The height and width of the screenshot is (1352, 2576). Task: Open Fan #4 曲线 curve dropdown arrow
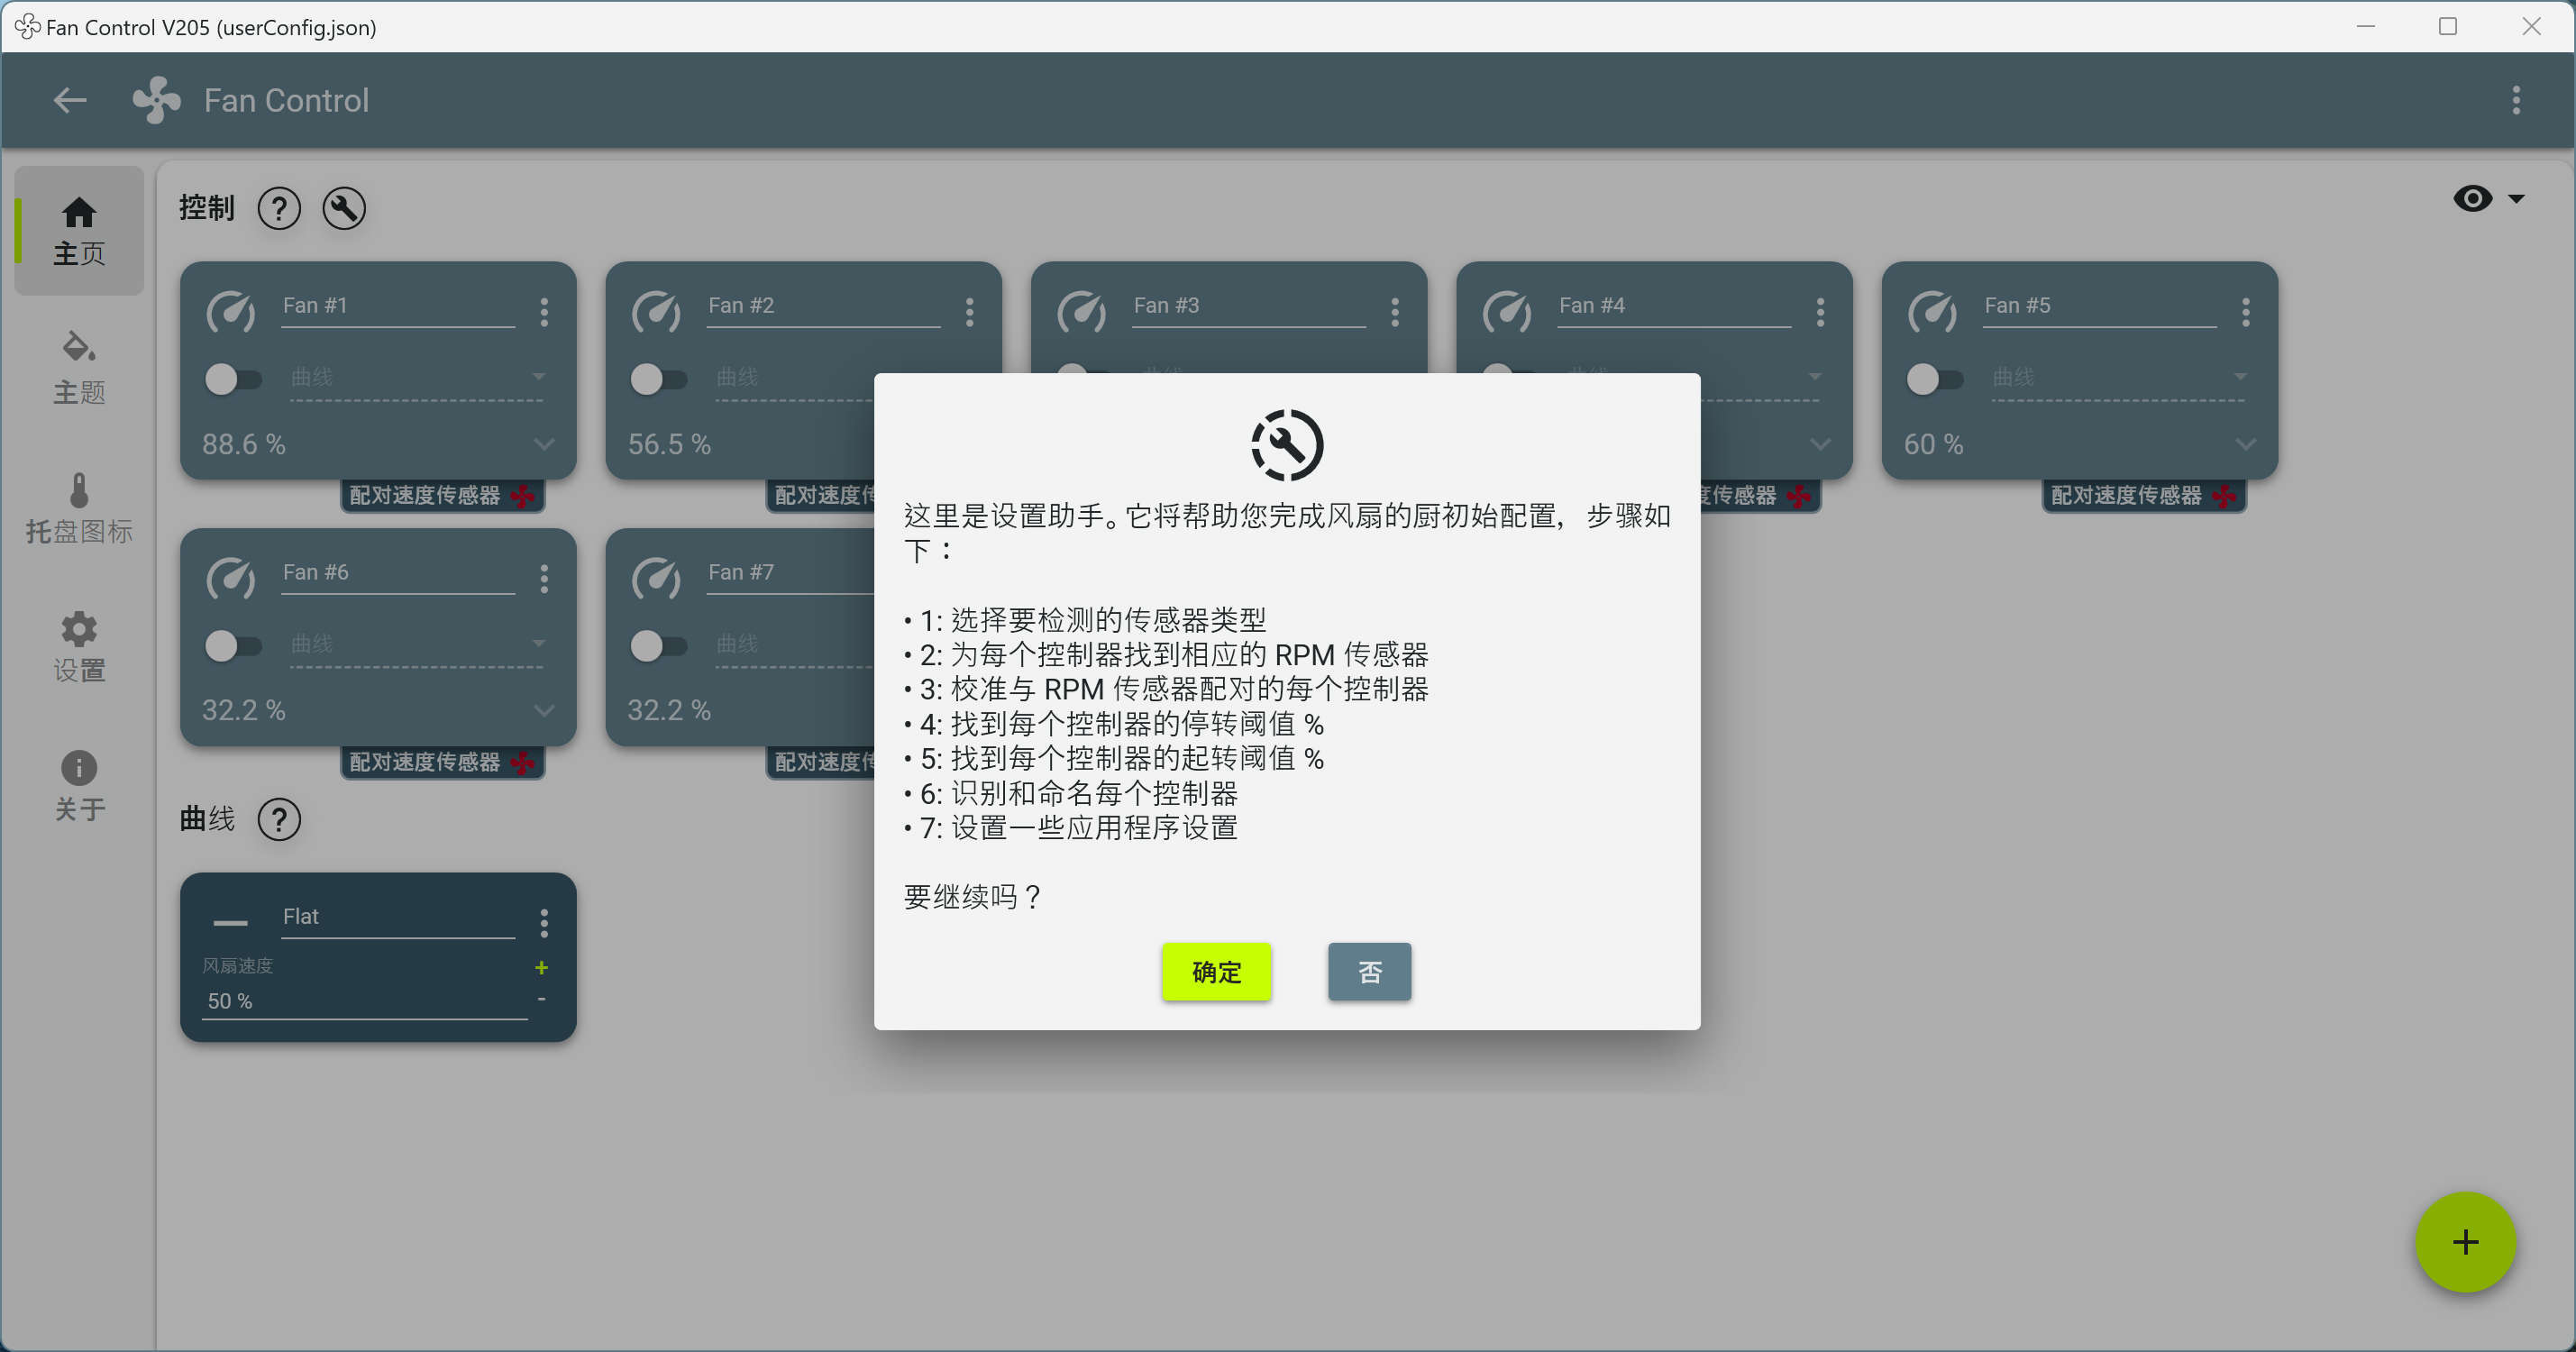coord(1815,377)
